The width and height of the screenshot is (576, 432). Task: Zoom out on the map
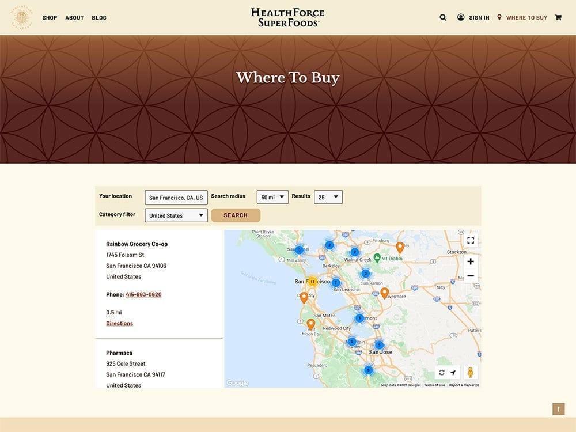471,276
